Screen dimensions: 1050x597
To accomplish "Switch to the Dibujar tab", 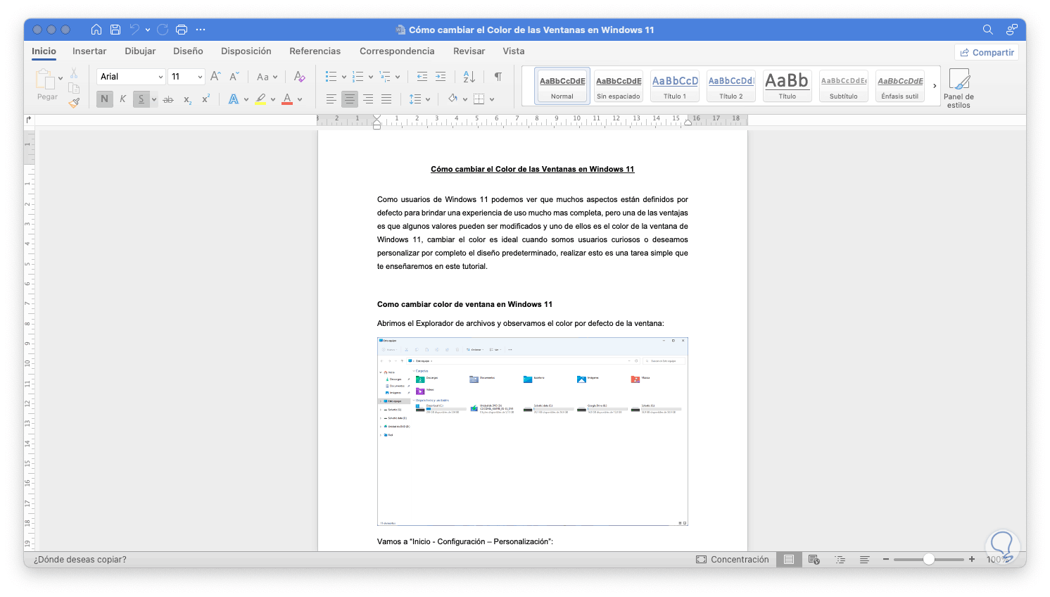I will pyautogui.click(x=140, y=51).
